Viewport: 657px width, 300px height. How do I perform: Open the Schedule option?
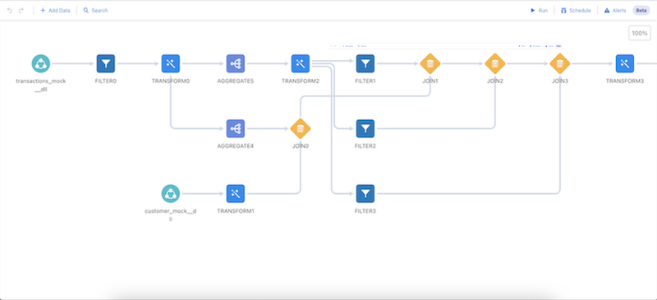[x=576, y=11]
